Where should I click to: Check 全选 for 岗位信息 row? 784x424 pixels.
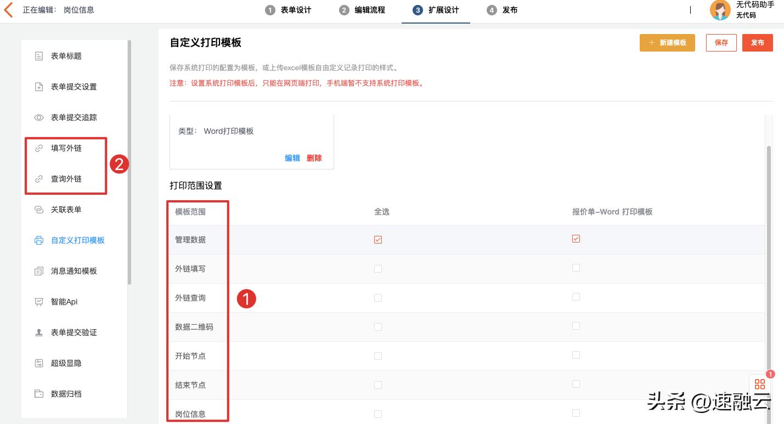point(378,414)
